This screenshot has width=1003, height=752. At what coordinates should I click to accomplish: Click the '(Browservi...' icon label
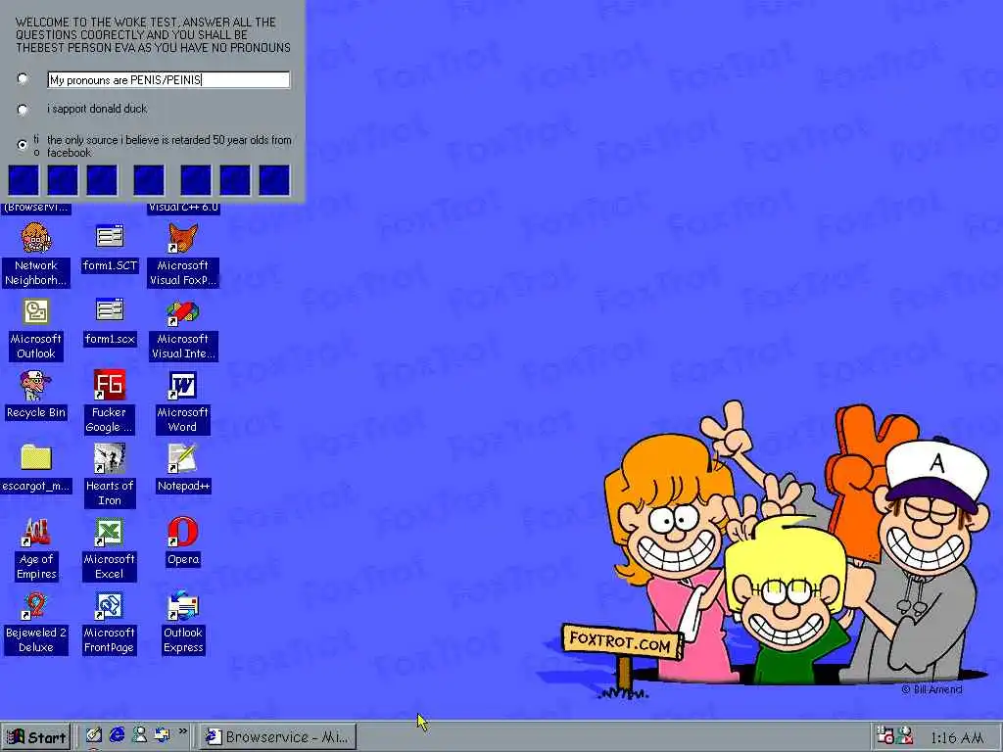pos(36,208)
